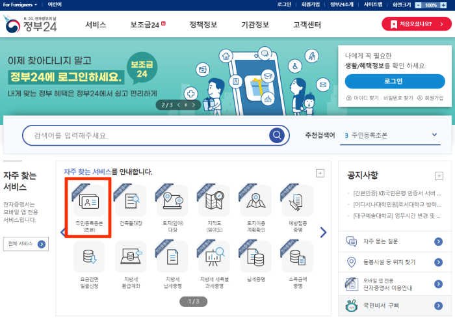Viewport: 455px width, 320px height.
Task: Expand the 추천검색어 dropdown
Action: (x=434, y=135)
